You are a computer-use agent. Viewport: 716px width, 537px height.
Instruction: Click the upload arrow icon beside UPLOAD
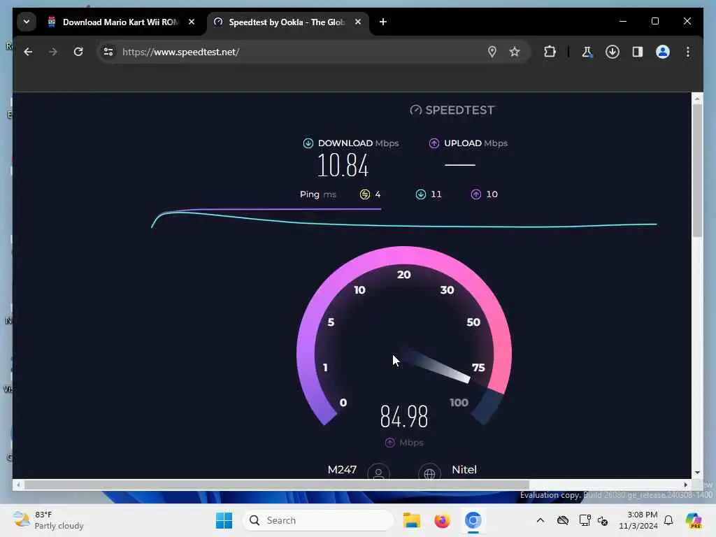click(x=434, y=143)
